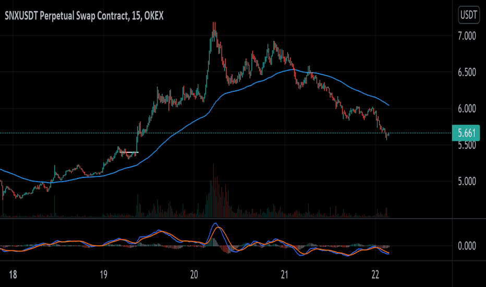Click the 5.000 price axis label

(467, 182)
